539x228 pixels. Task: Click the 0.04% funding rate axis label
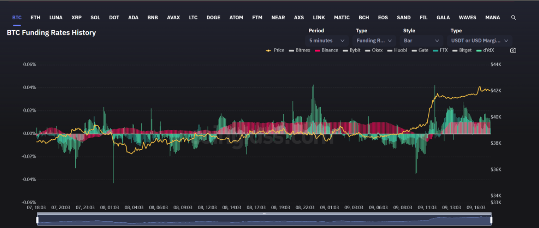click(30, 87)
